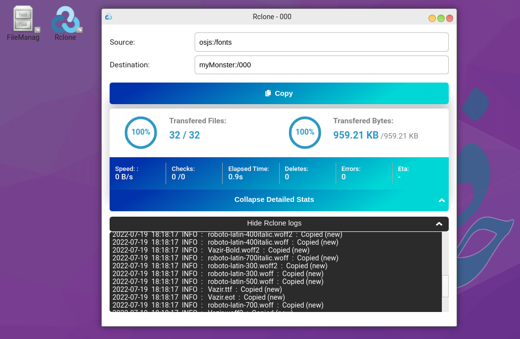Close the Rclone window with the red button
The width and height of the screenshot is (520, 339).
coord(449,18)
